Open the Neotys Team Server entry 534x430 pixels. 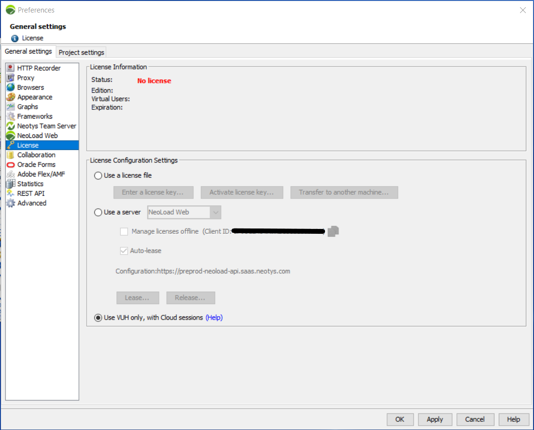tap(42, 126)
